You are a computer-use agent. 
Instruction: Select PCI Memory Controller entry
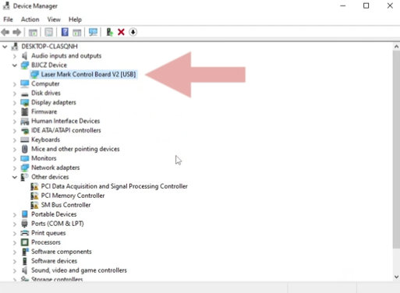(x=73, y=196)
